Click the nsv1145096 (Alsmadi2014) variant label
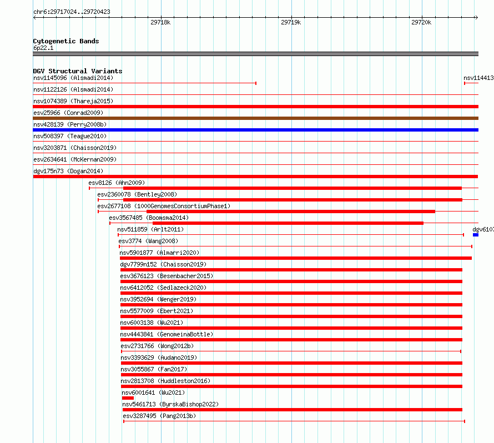This screenshot has width=494, height=443. click(x=73, y=78)
